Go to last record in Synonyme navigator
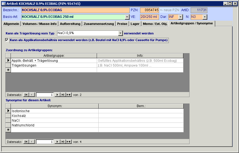Image resolution: width=239 pixels, height=153 pixels. (x=63, y=142)
